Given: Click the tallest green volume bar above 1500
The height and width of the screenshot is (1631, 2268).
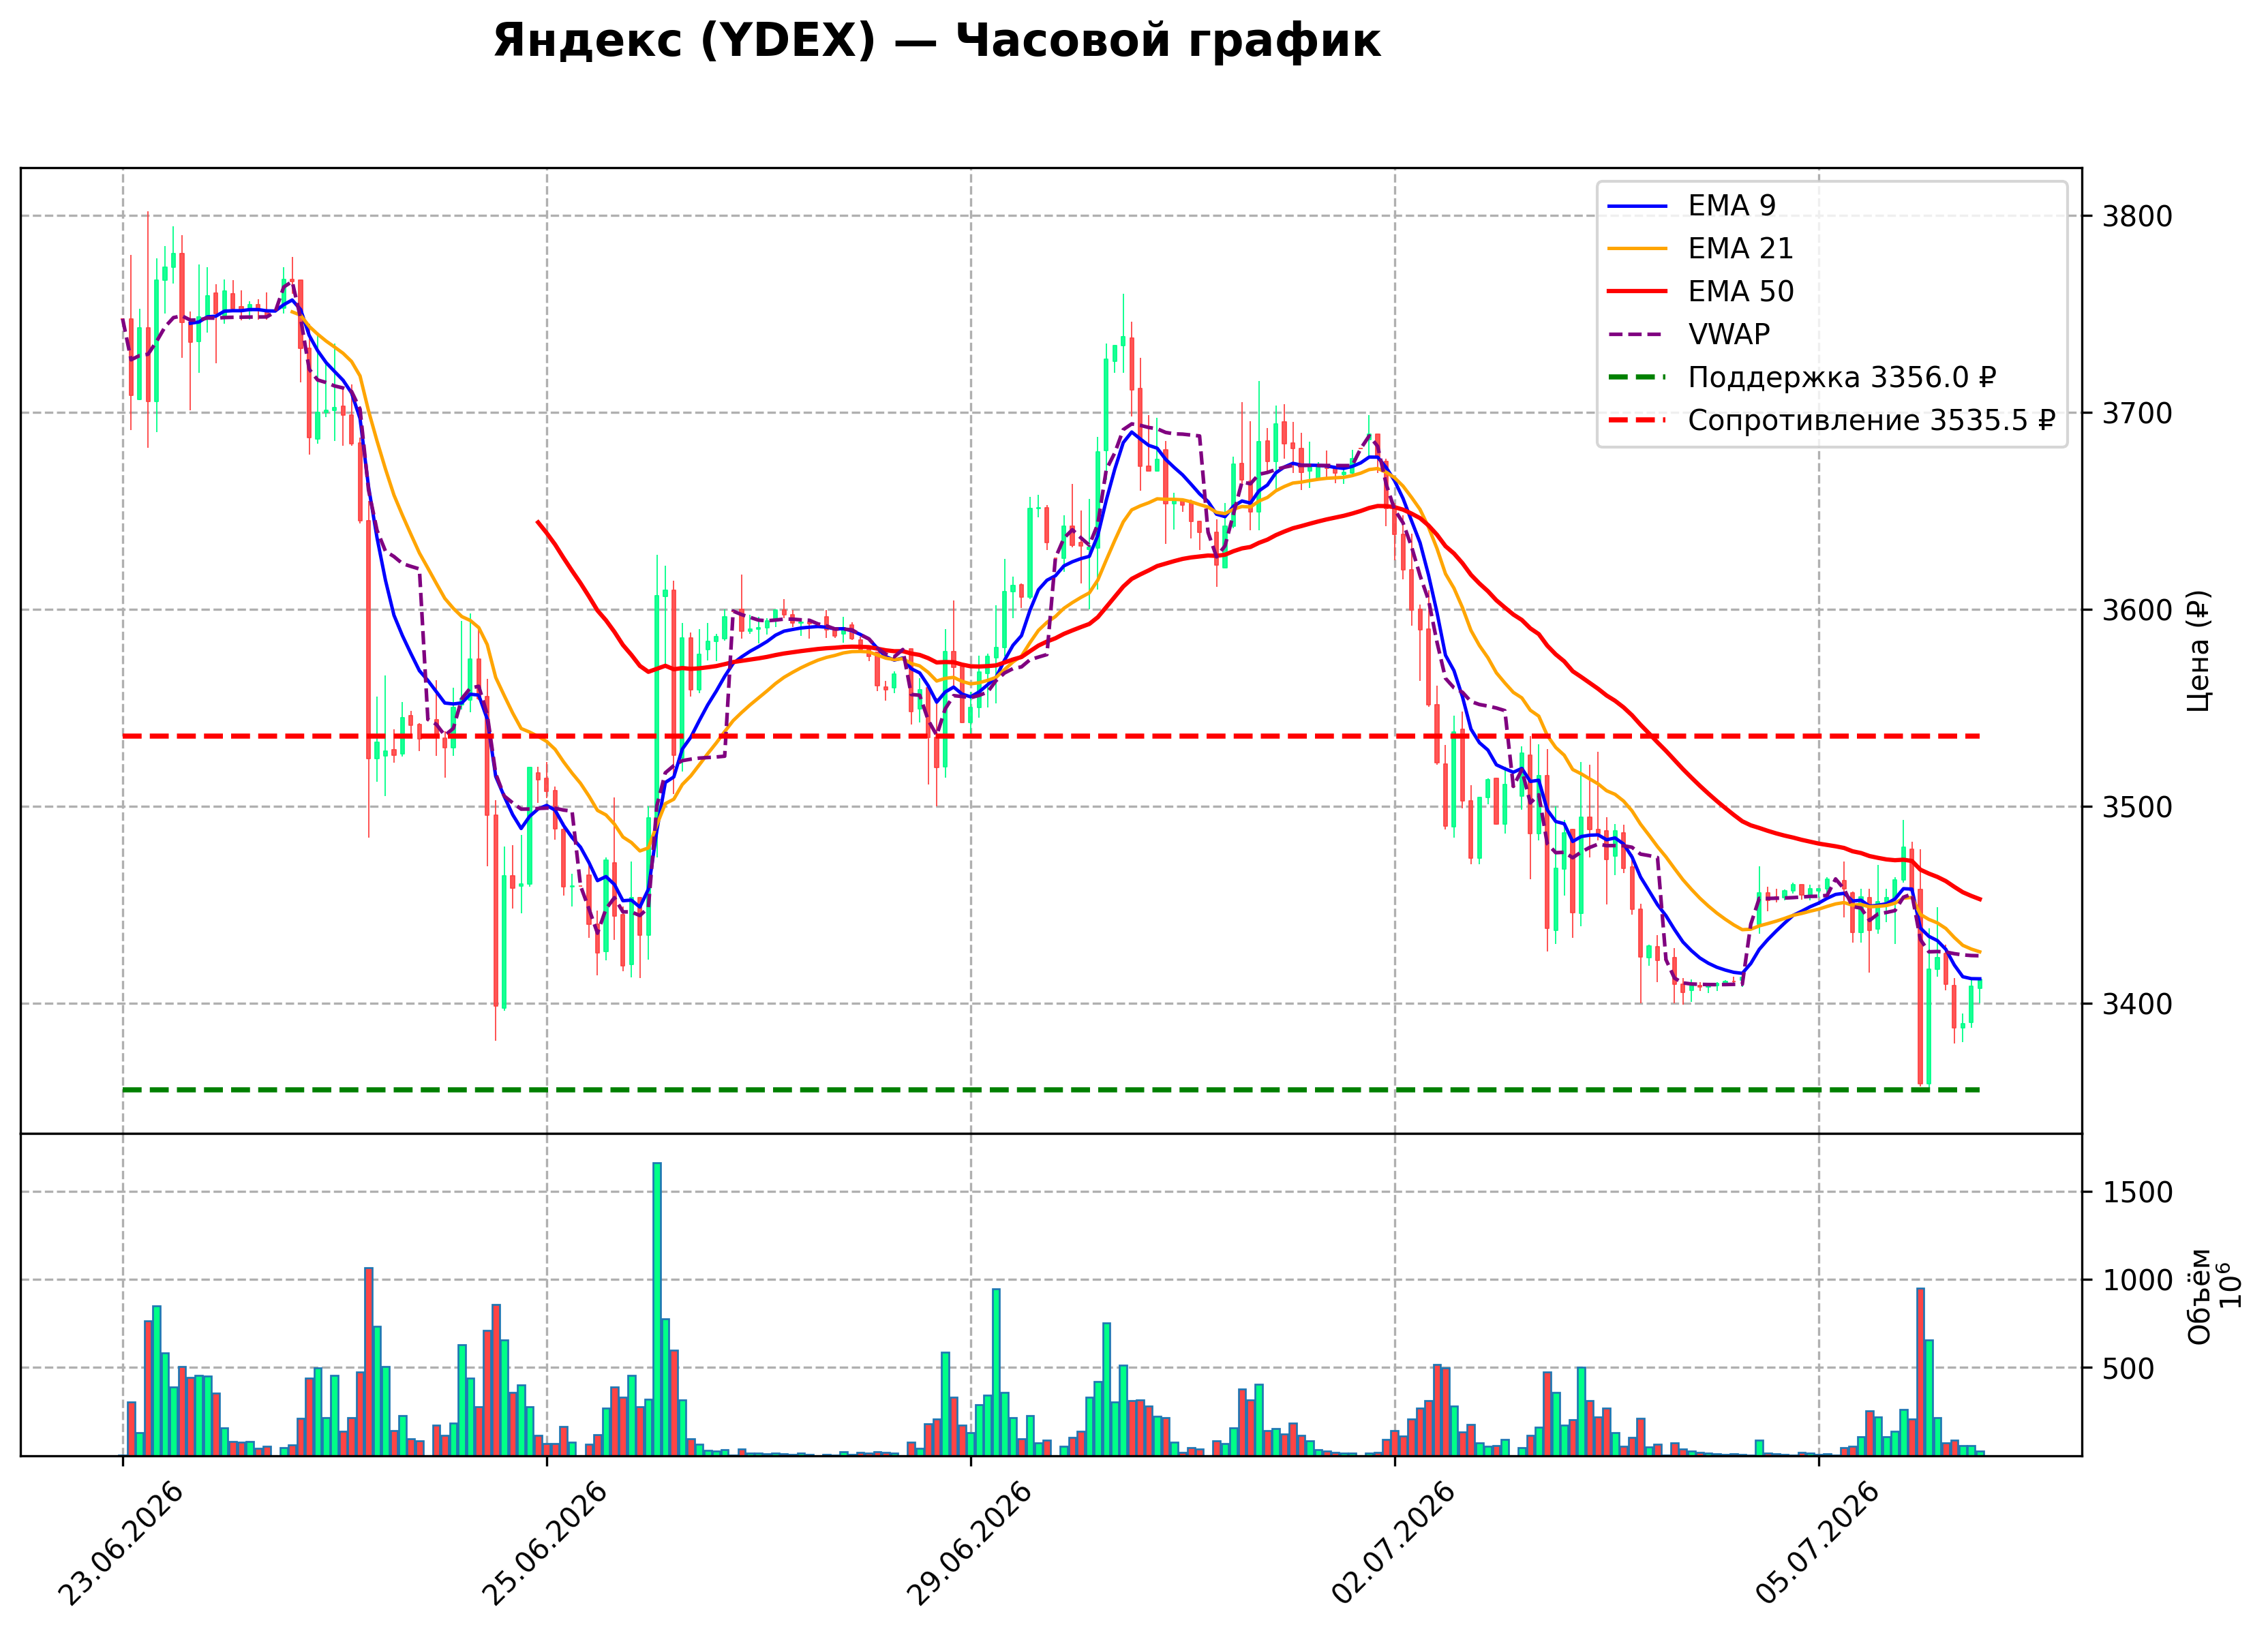Looking at the screenshot, I should pyautogui.click(x=657, y=1309).
